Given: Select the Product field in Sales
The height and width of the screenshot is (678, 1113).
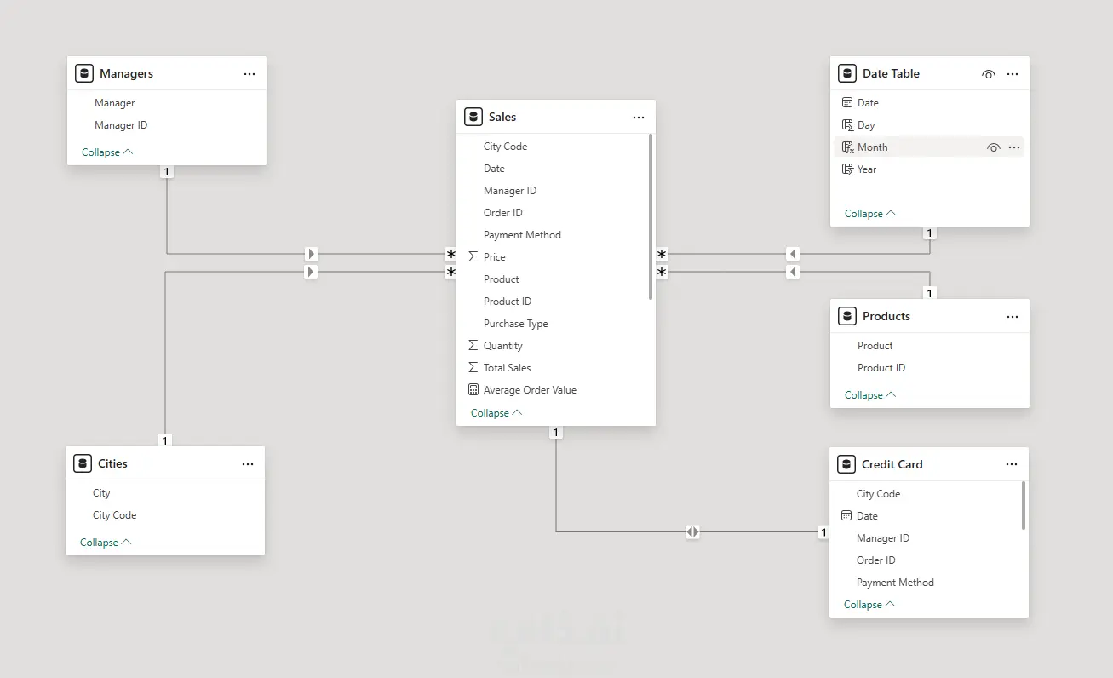Looking at the screenshot, I should click(x=502, y=279).
